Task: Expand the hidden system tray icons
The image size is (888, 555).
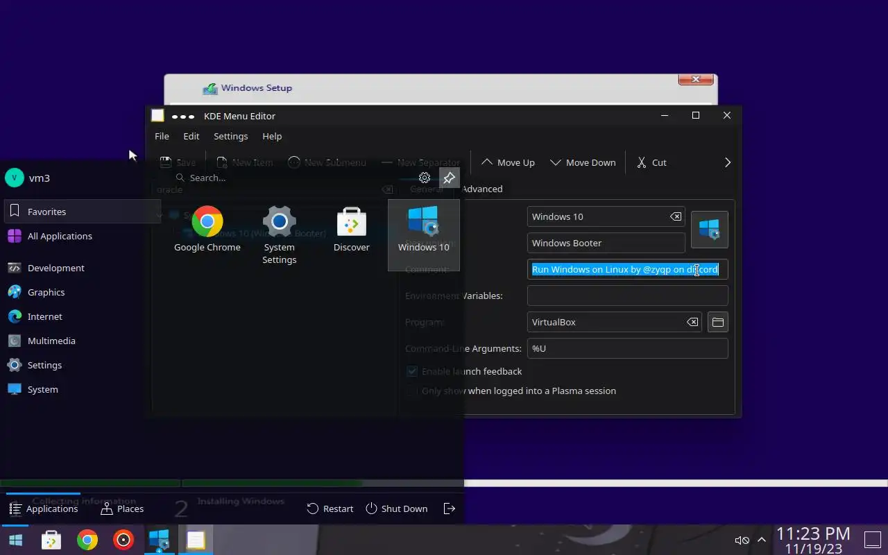Action: coord(762,540)
